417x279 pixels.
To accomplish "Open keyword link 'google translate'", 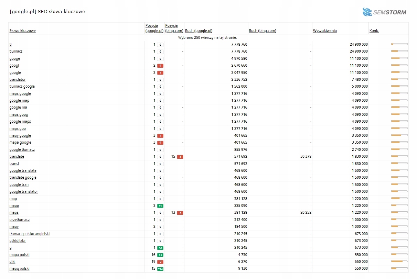I will (x=23, y=171).
